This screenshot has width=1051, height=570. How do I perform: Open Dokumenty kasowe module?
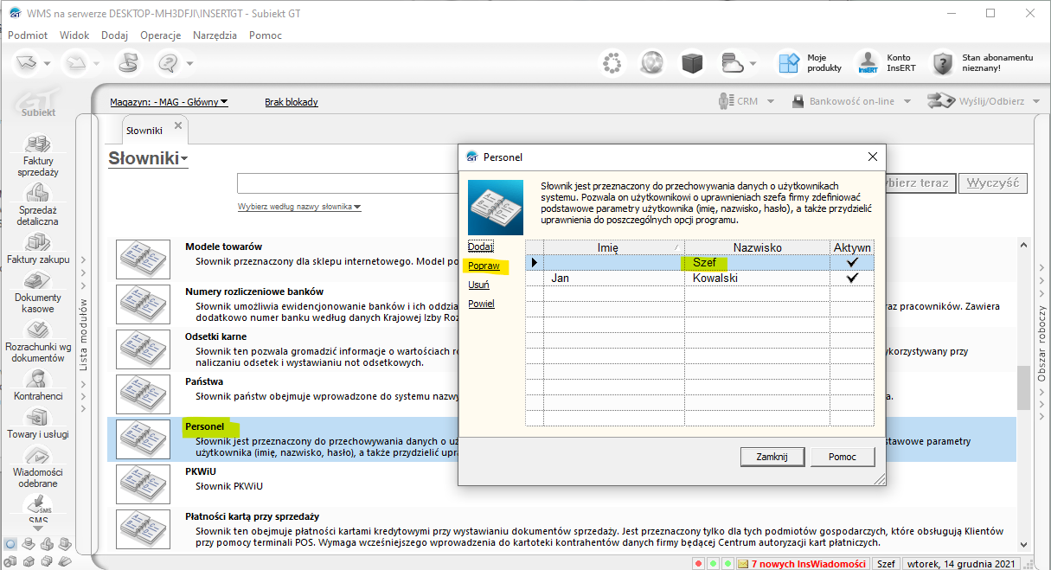click(38, 282)
